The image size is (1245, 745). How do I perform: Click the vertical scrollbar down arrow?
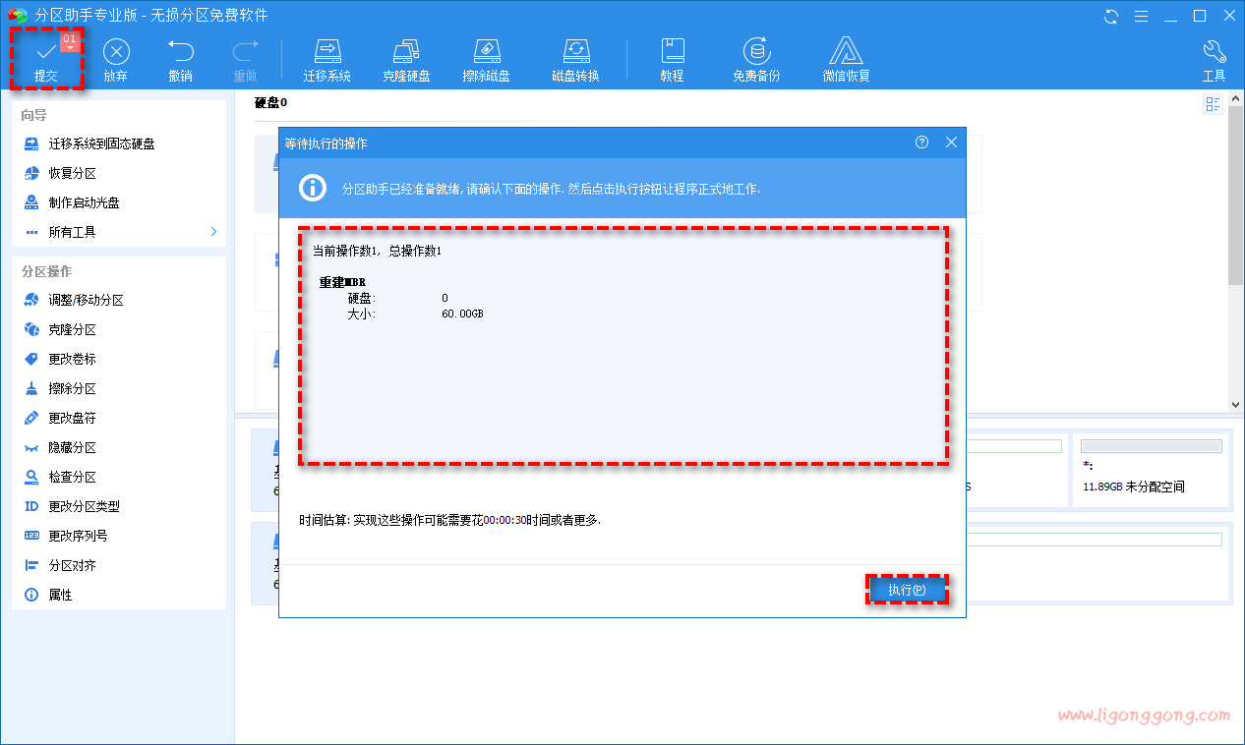pos(1236,404)
